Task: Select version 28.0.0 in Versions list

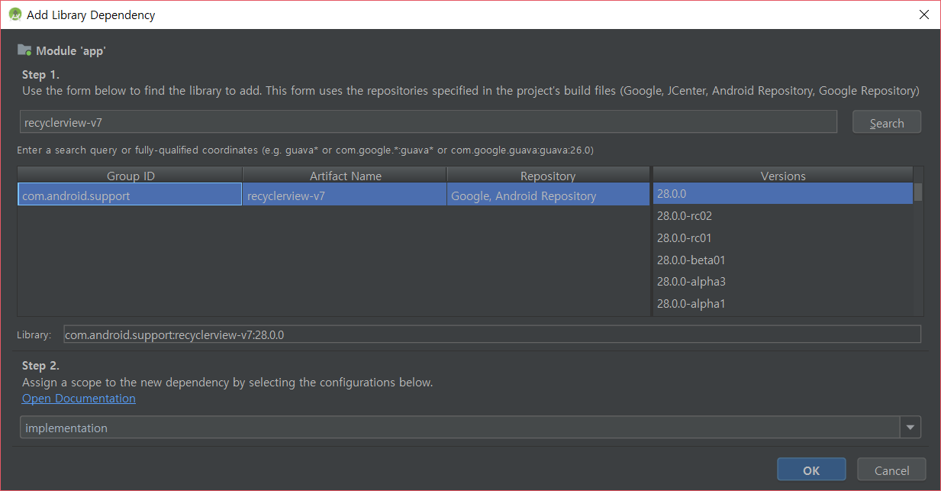Action: [x=783, y=194]
